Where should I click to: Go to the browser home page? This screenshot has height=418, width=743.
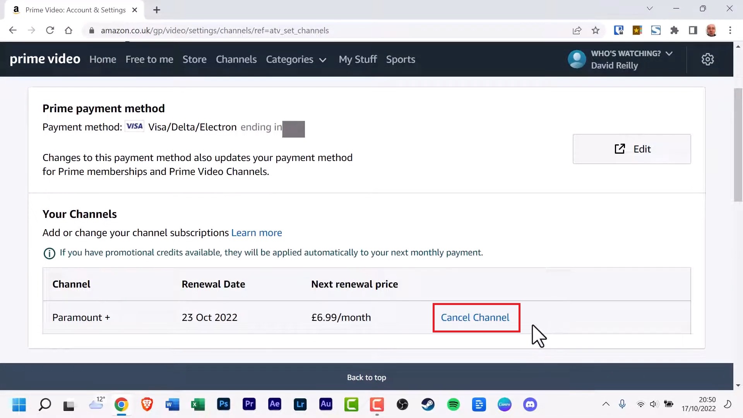click(x=68, y=30)
